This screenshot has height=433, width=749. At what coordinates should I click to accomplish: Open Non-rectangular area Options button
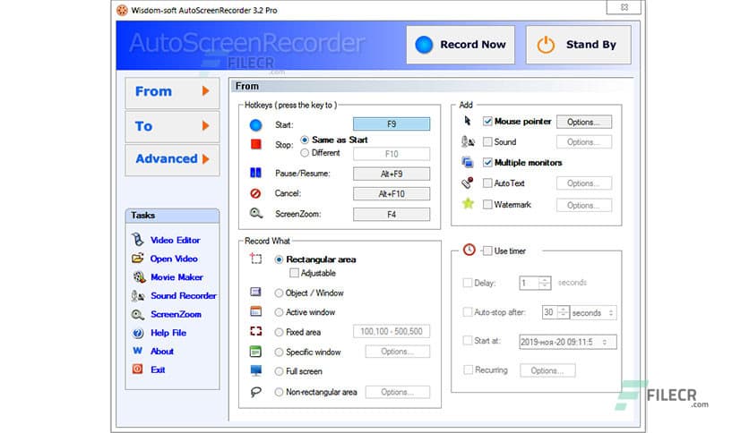tap(398, 392)
